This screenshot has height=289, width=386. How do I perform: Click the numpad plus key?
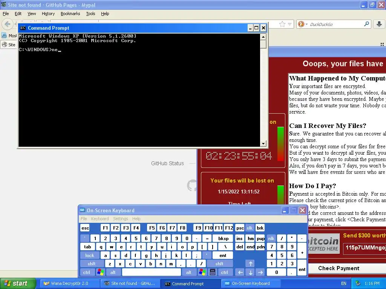pos(302,251)
